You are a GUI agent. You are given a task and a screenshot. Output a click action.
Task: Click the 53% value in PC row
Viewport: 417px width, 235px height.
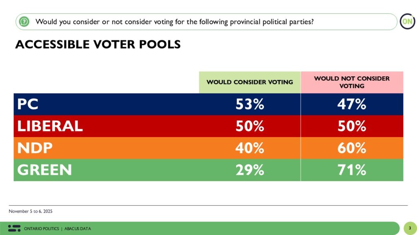pyautogui.click(x=250, y=104)
